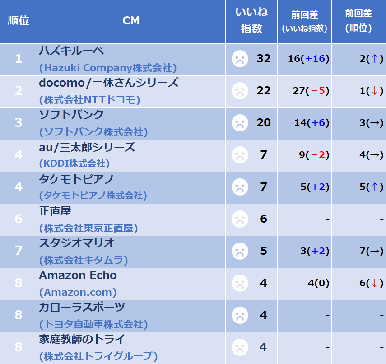The image size is (386, 364).
Task: Click the sad face icon in docomo row
Action: click(x=240, y=91)
